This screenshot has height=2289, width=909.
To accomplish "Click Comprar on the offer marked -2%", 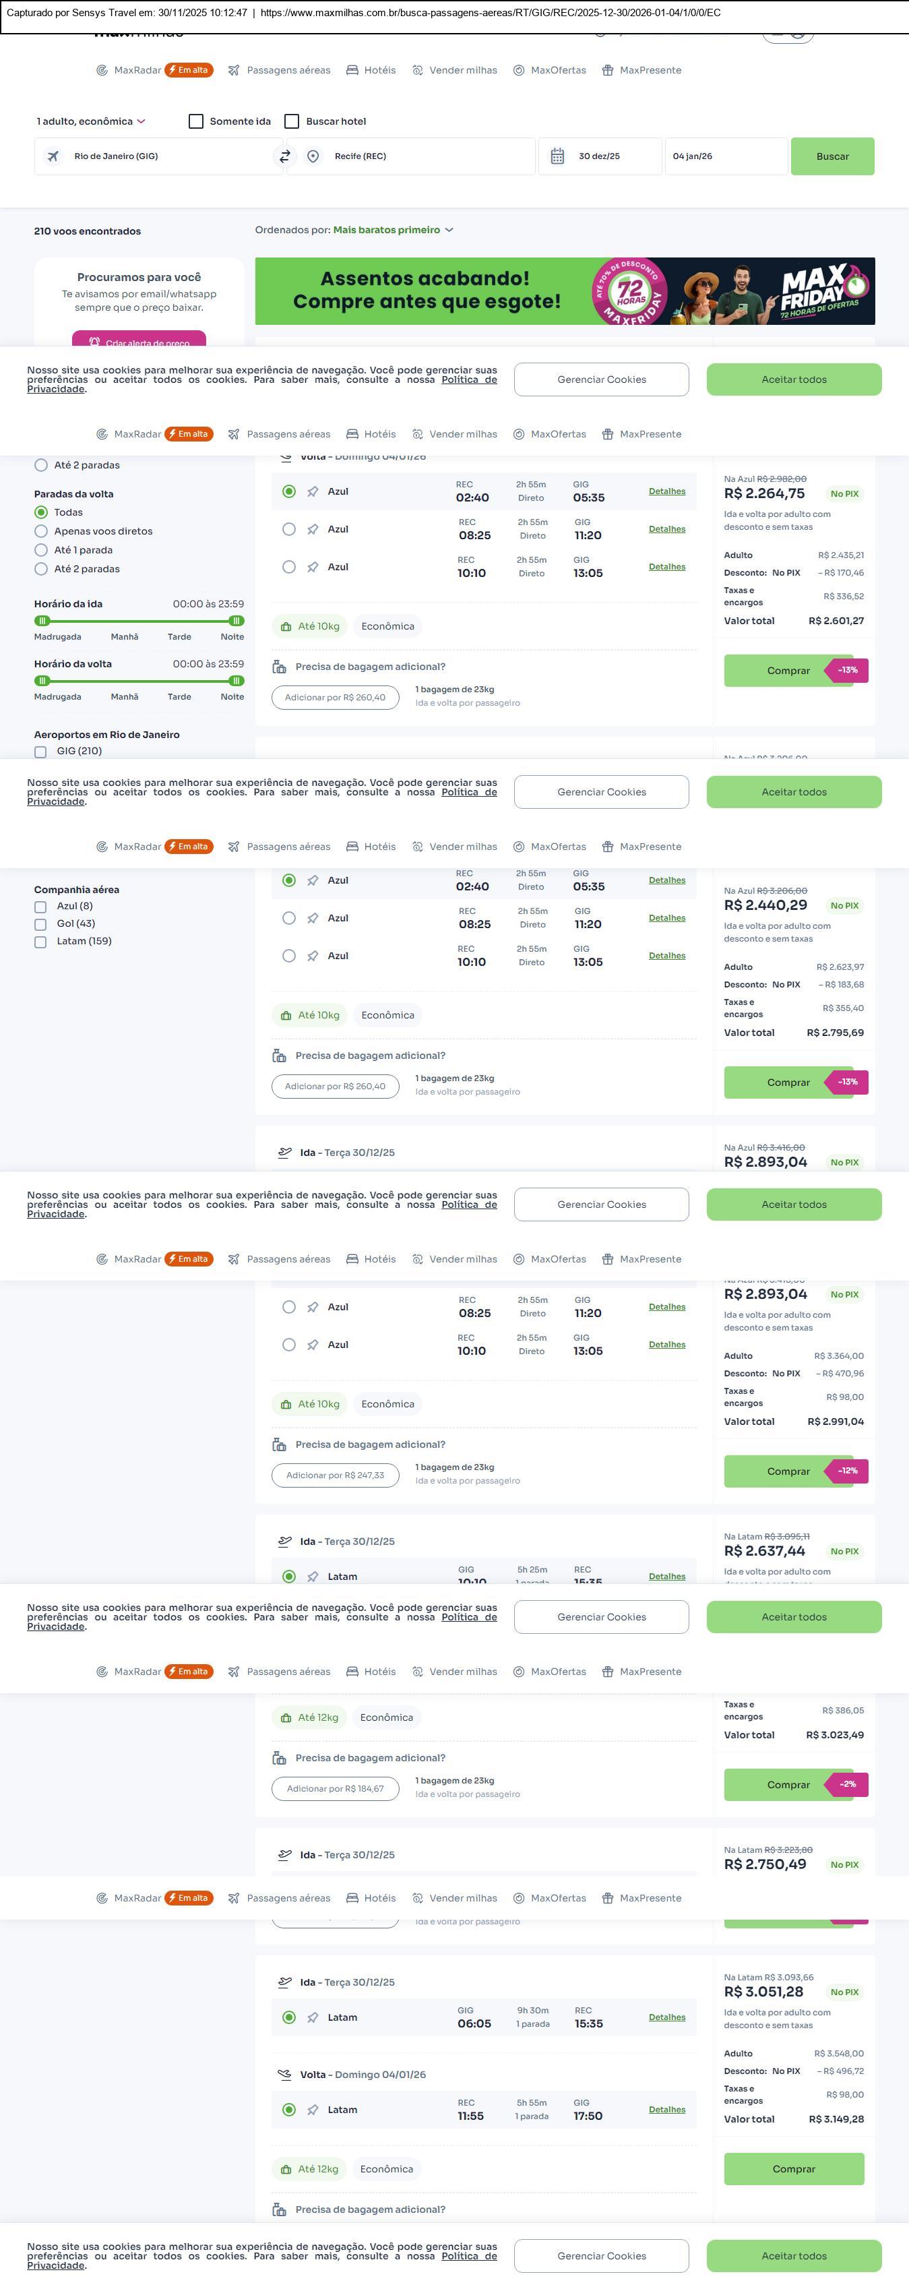I will point(788,1784).
